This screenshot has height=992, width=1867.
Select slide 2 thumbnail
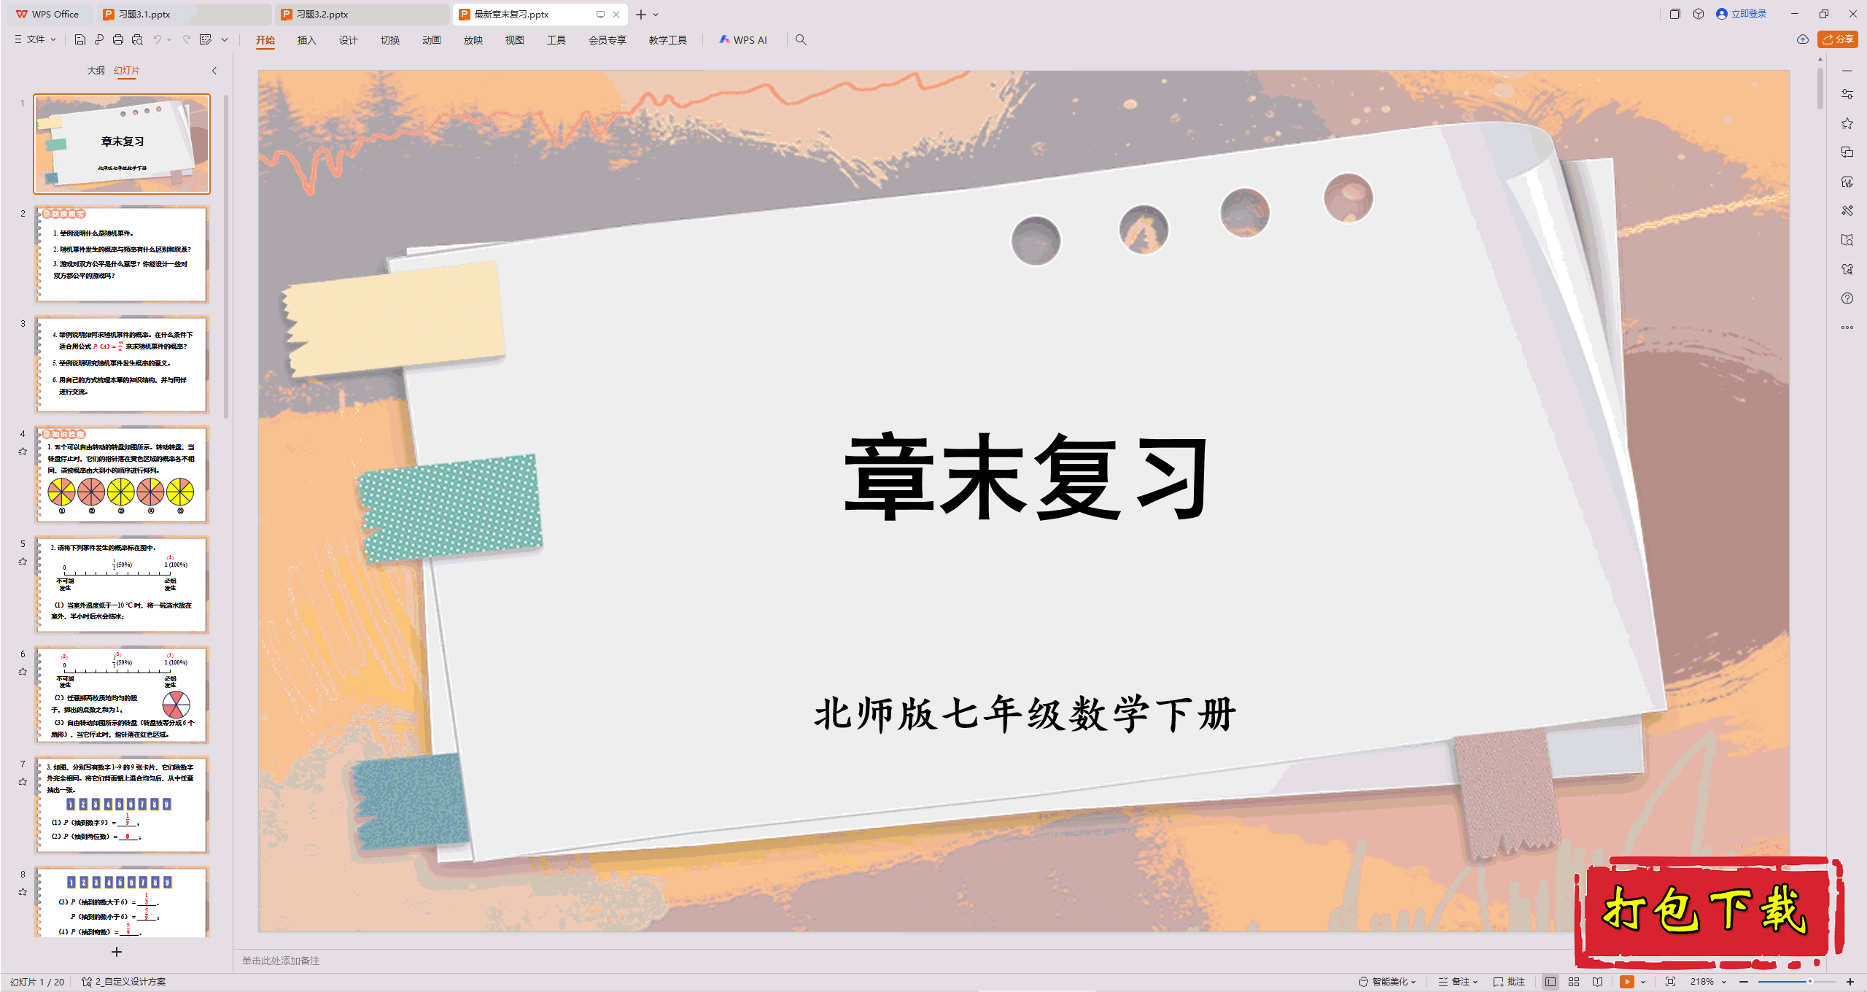pyautogui.click(x=122, y=254)
